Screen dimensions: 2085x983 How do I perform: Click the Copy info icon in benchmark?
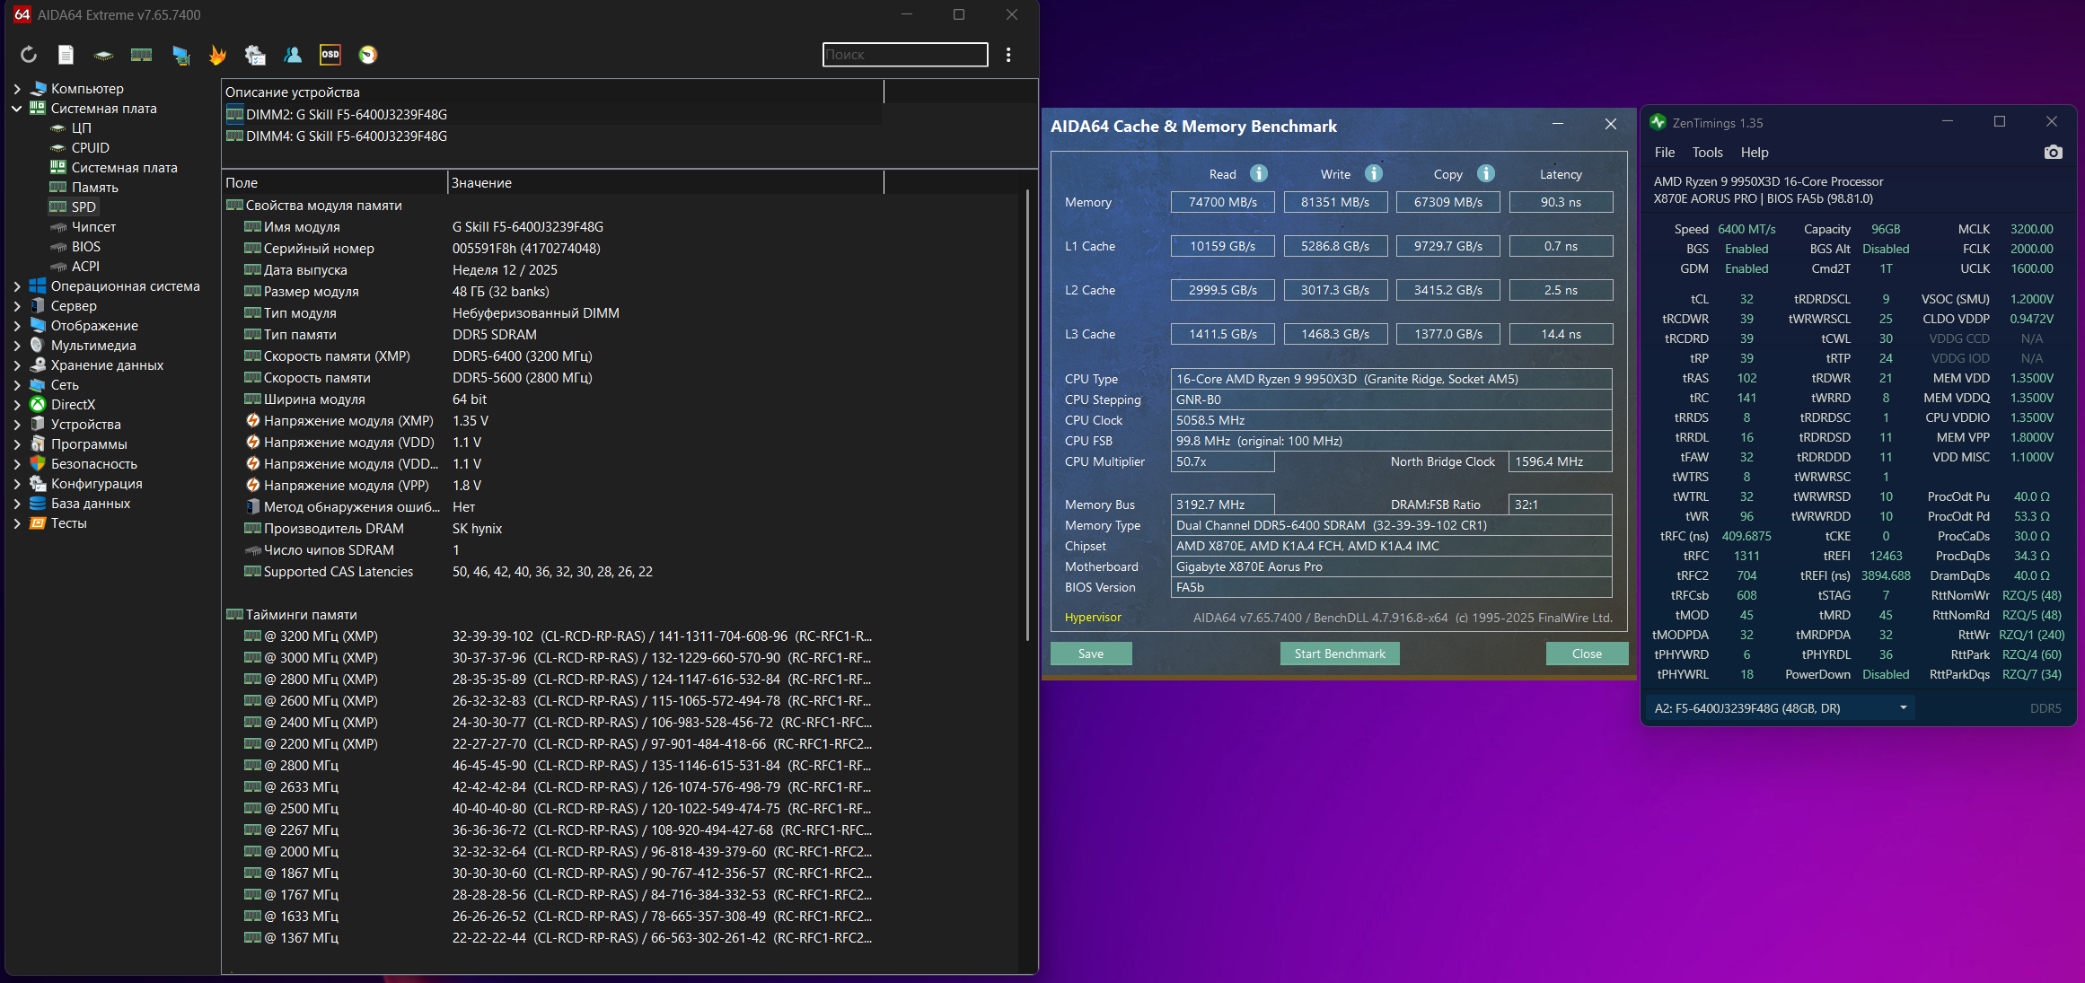[1486, 173]
